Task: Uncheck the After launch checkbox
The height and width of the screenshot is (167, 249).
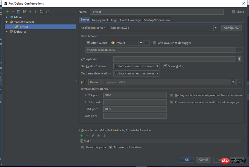Action: coord(88,43)
